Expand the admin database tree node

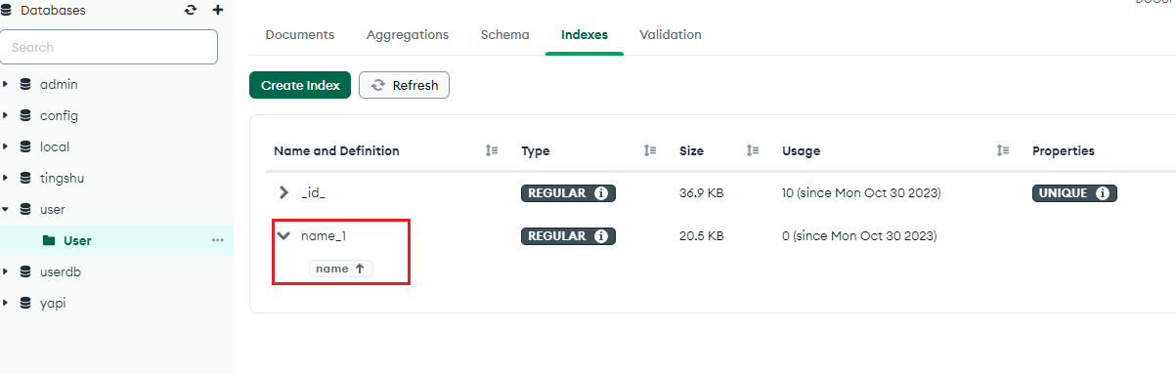[x=6, y=84]
